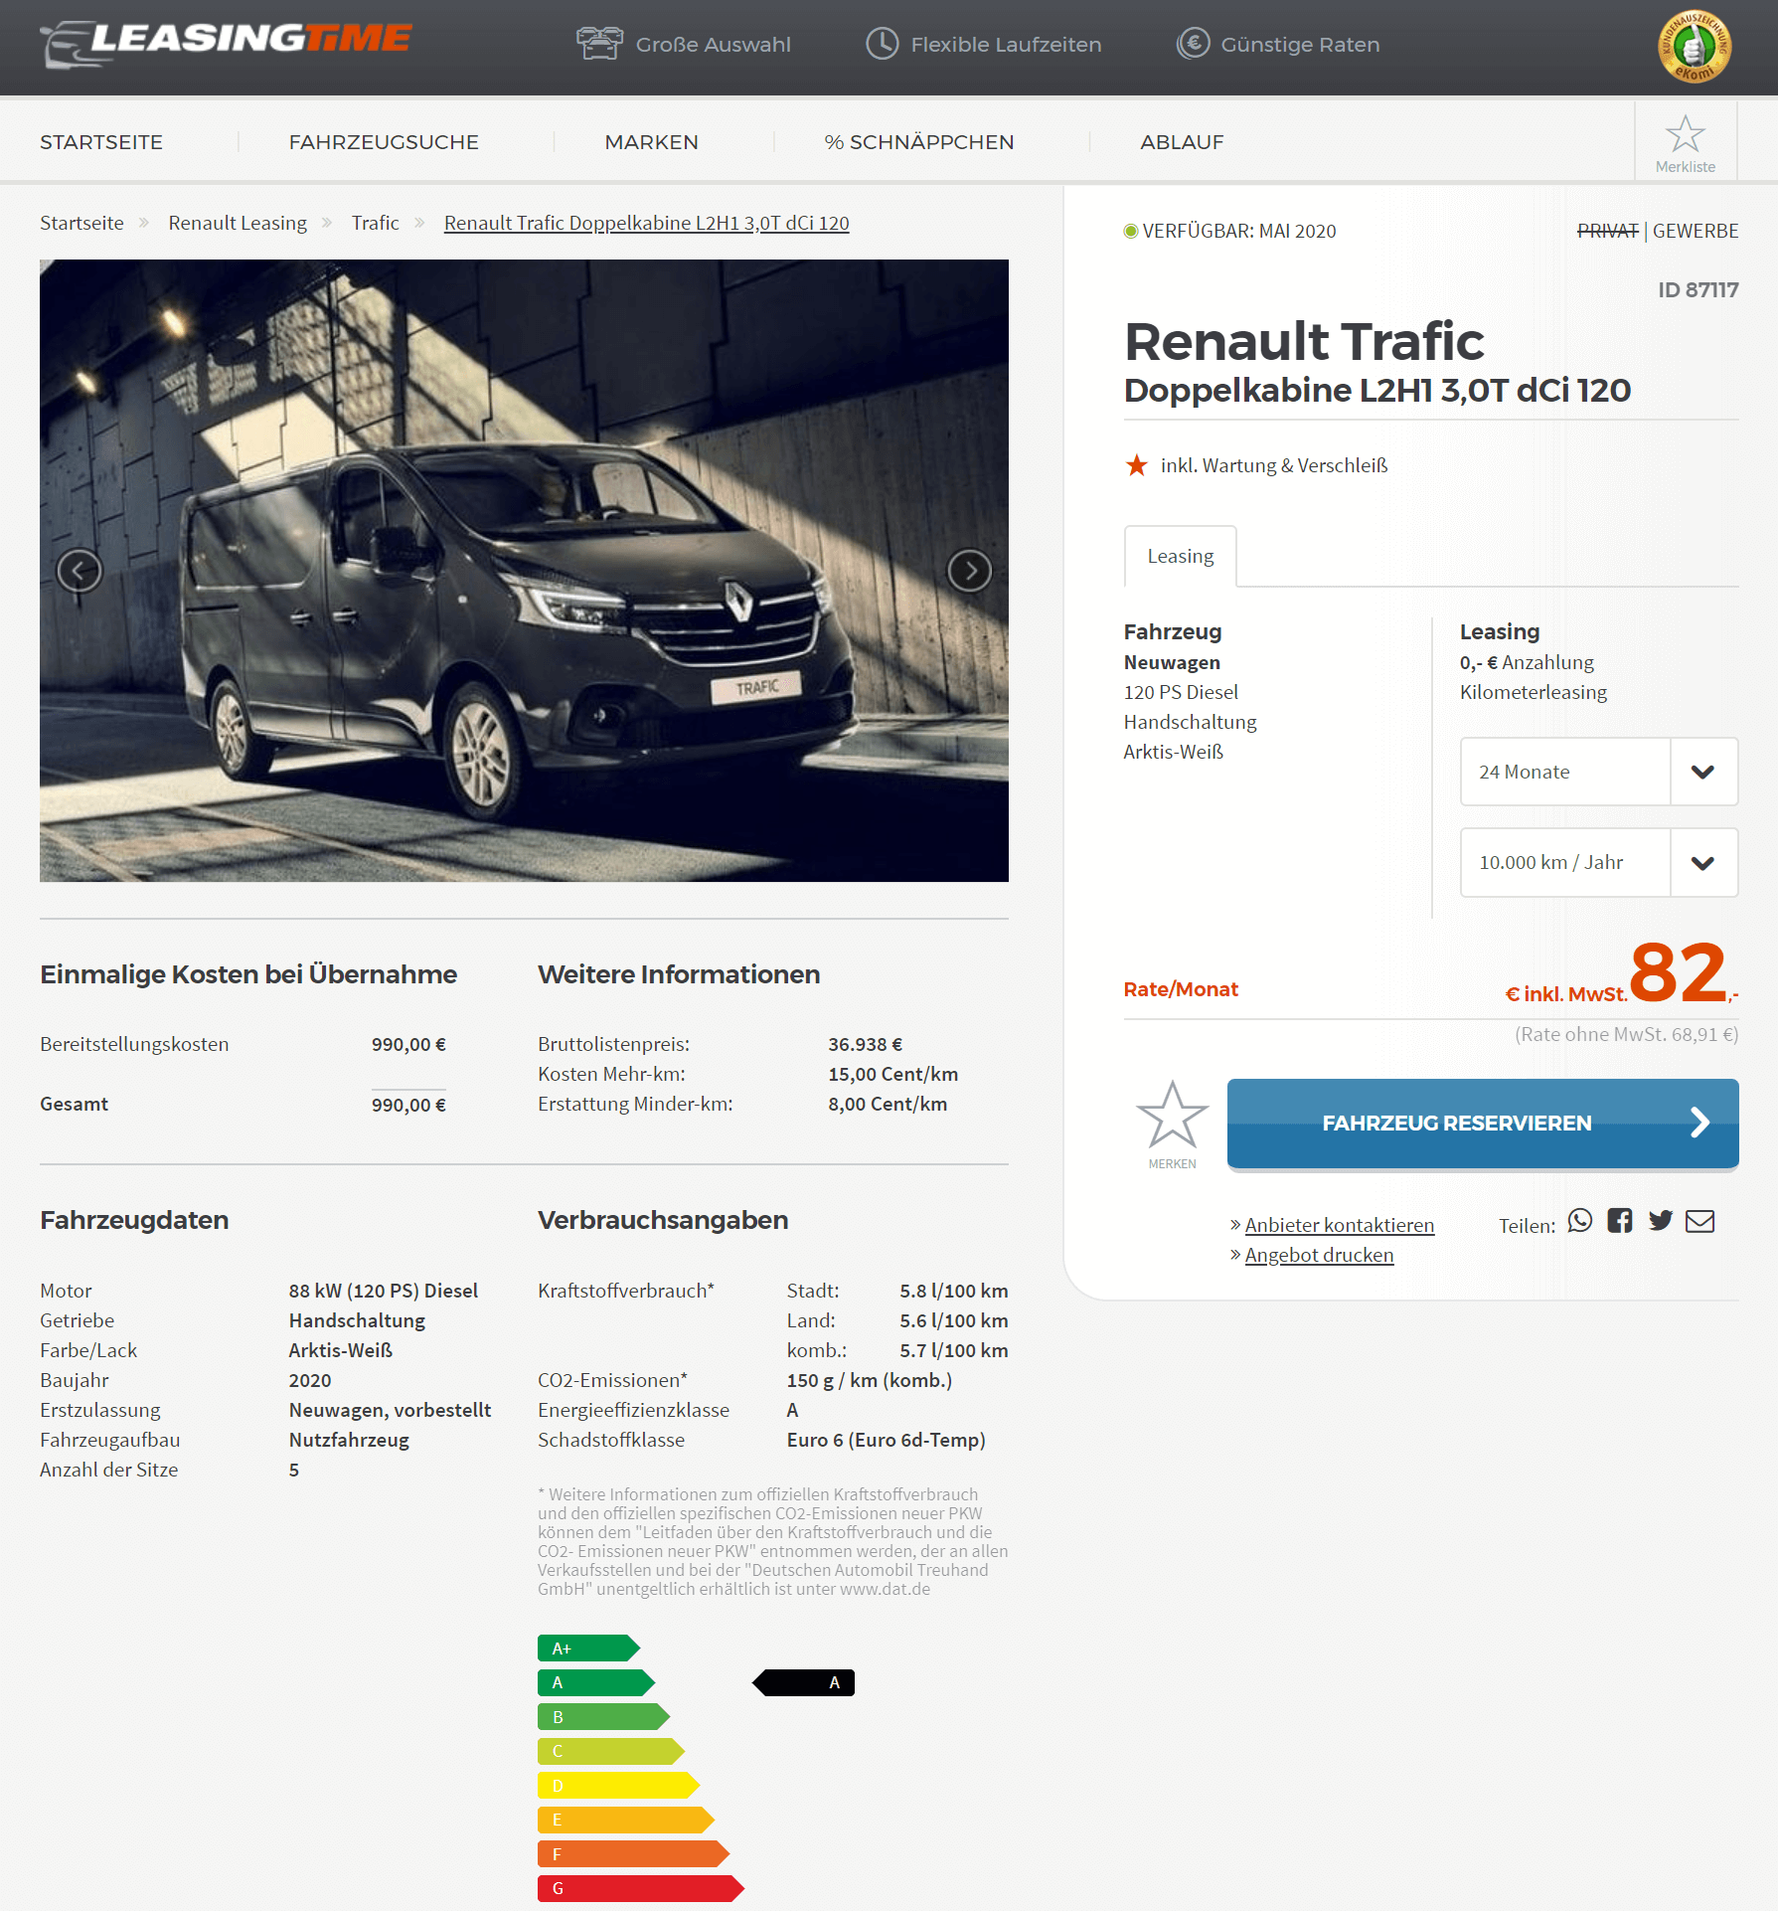This screenshot has width=1778, height=1911.
Task: Open Fahrzeugsuche menu item
Action: (384, 142)
